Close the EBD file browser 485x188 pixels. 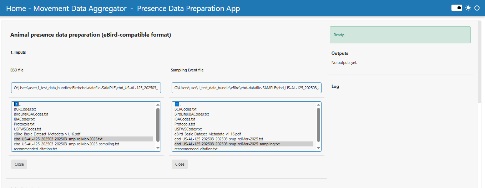19,164
